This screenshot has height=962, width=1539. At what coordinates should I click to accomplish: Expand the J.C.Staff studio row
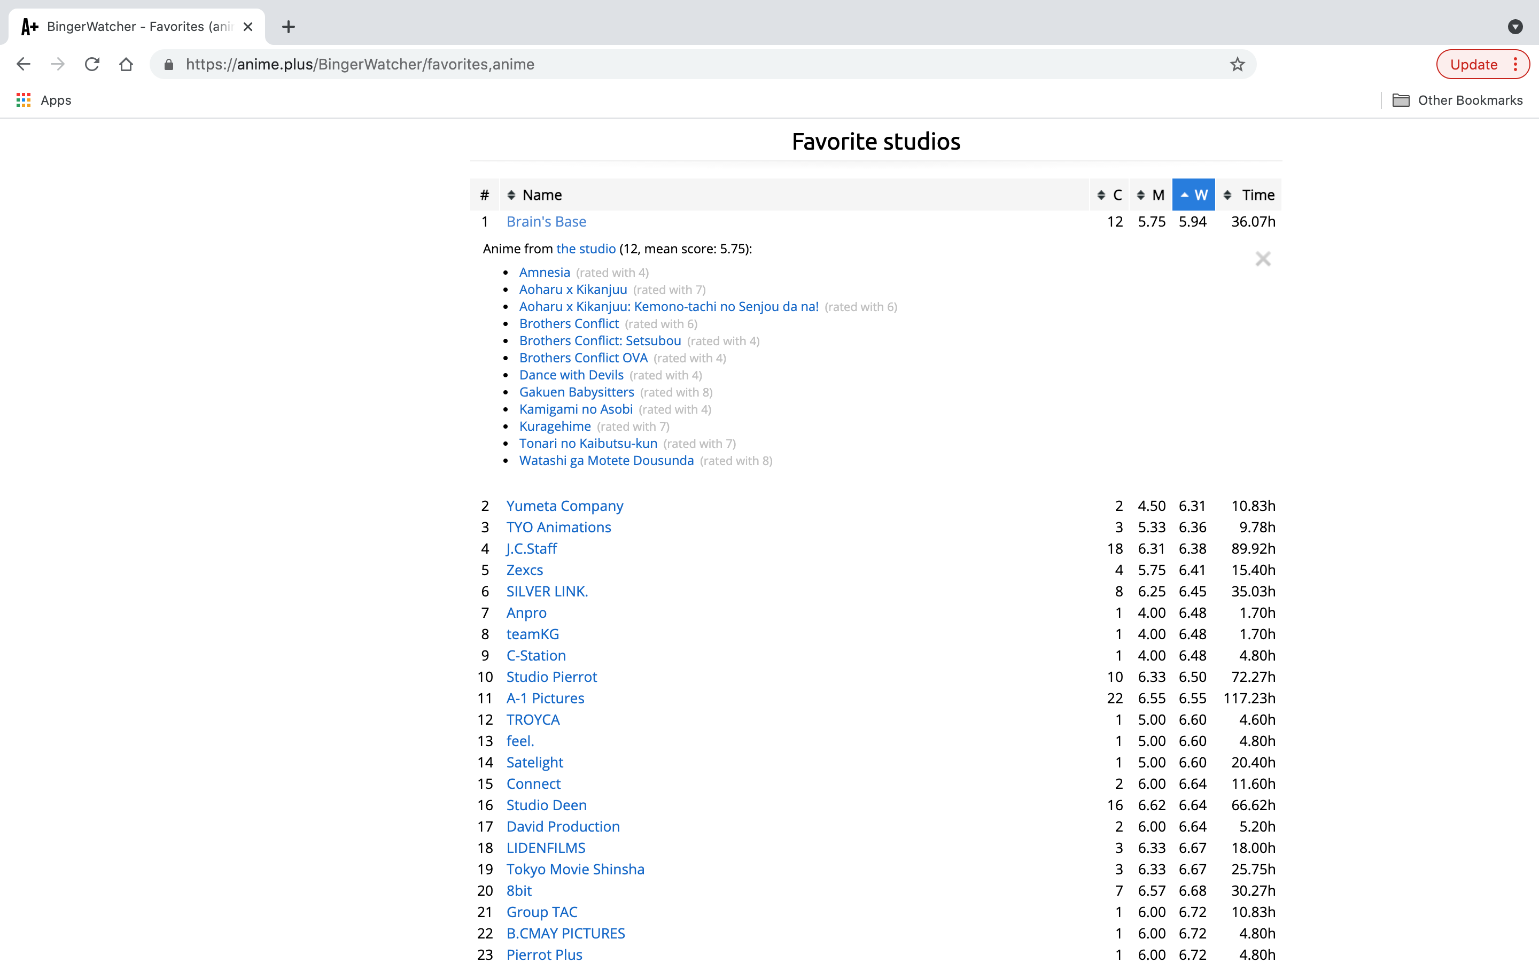point(531,548)
